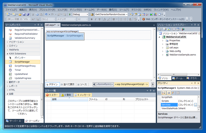Toggle the 0 メッセージ messages filter
206x133 pixels.
coord(82,95)
